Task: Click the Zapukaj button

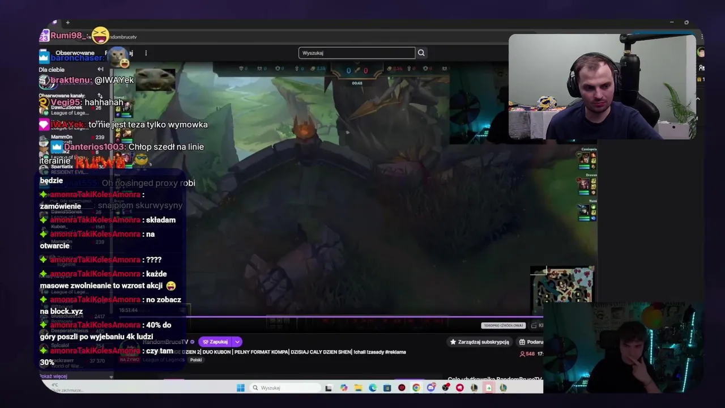Action: [x=215, y=342]
